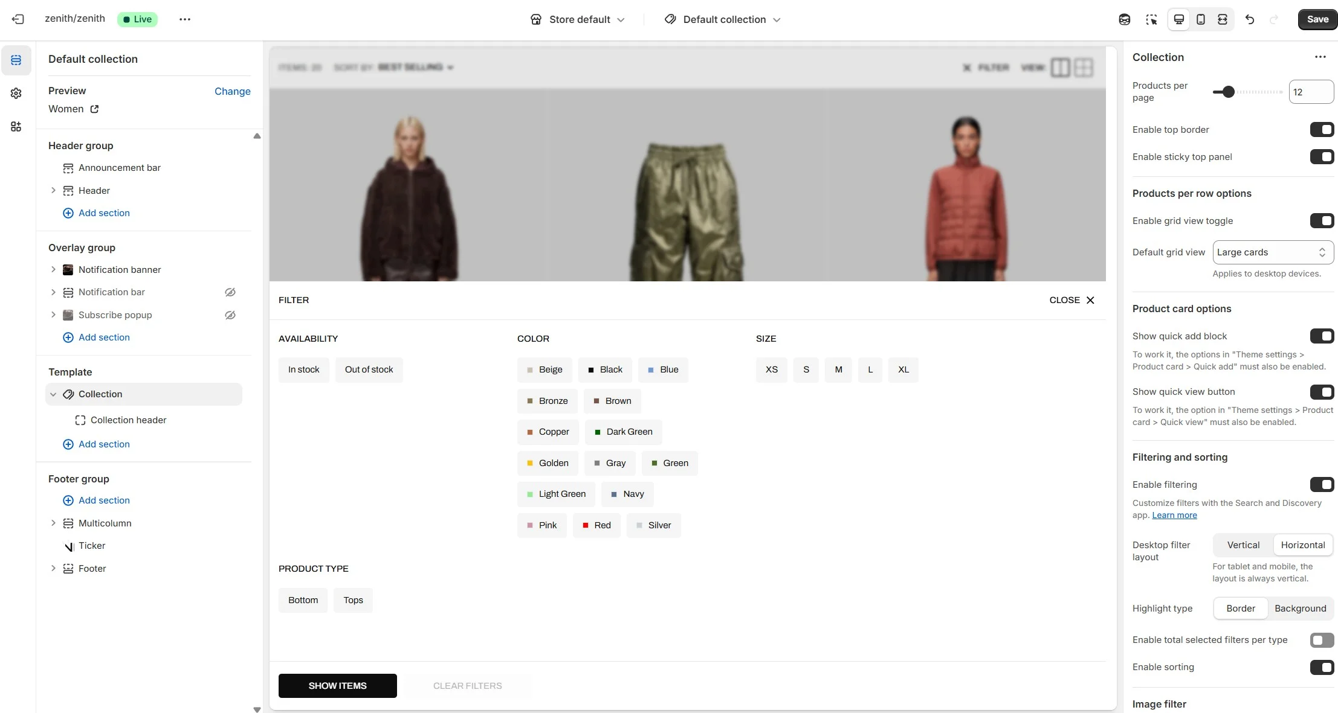The image size is (1338, 713).
Task: Click the undo arrow icon
Action: point(1250,19)
